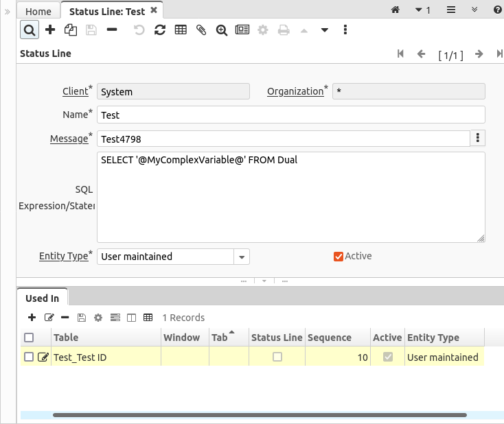Open the Entity Type dropdown
Viewport: 504px width, 424px height.
(x=241, y=257)
